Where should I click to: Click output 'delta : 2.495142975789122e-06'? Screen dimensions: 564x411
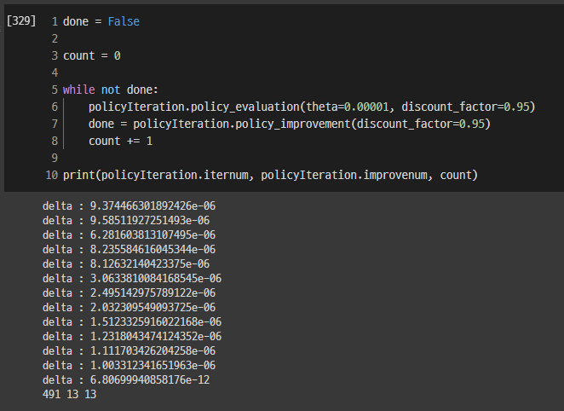[129, 293]
